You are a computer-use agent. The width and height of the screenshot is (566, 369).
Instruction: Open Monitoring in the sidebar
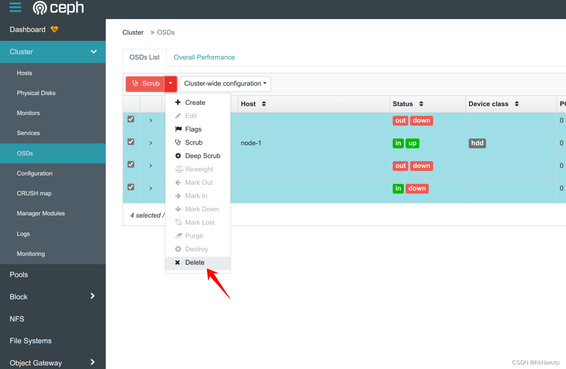tap(53, 254)
